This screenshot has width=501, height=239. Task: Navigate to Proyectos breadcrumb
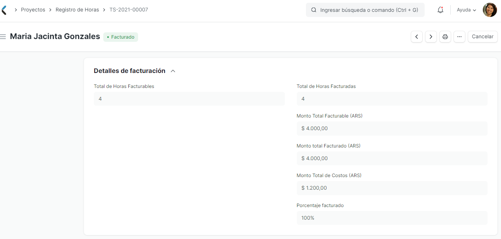pyautogui.click(x=33, y=10)
